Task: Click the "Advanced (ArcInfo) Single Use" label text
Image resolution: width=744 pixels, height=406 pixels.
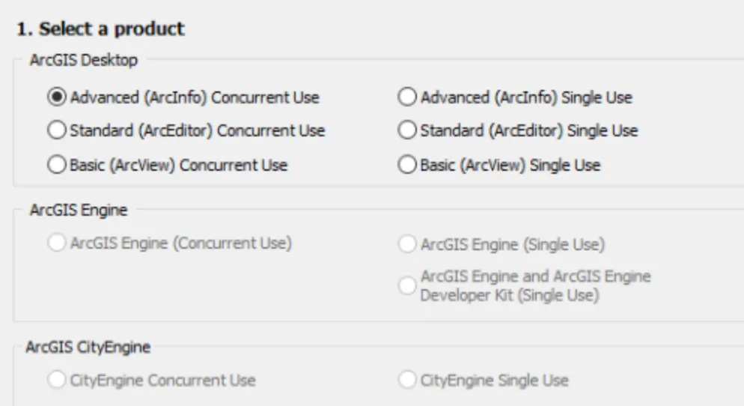Action: (x=526, y=97)
